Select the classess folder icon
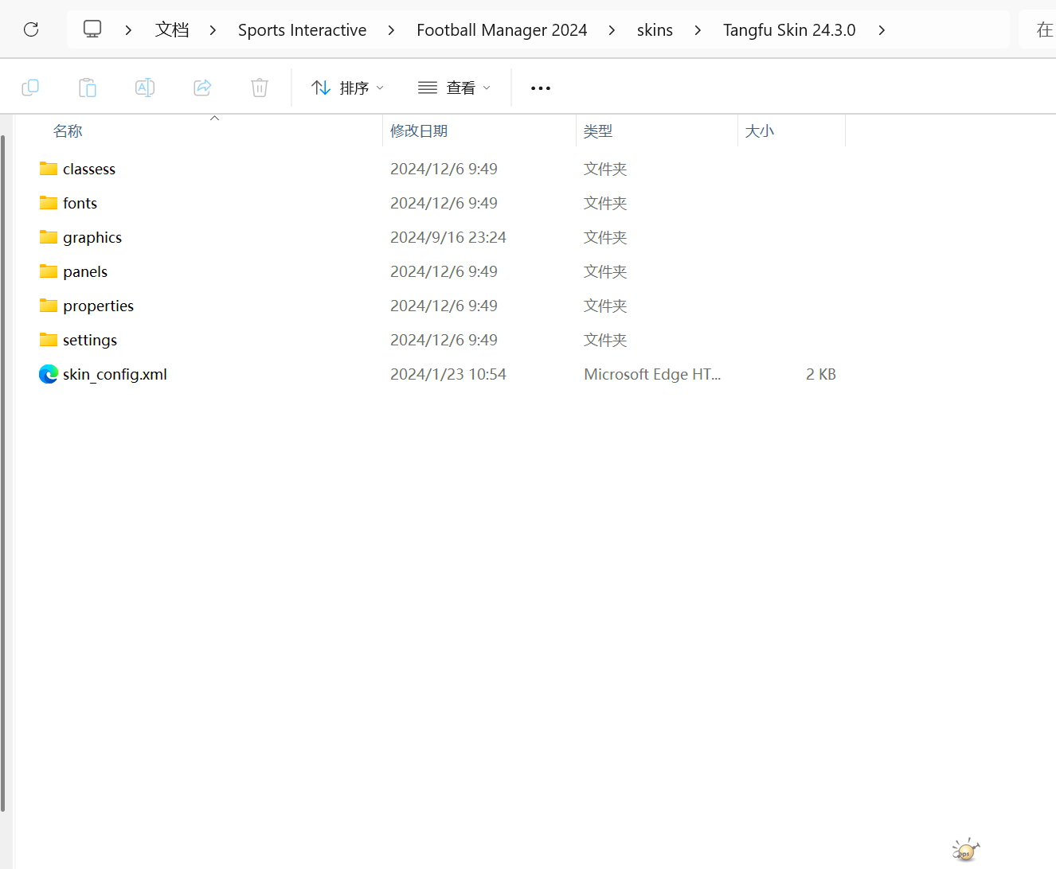Viewport: 1056px width, 869px height. click(49, 169)
